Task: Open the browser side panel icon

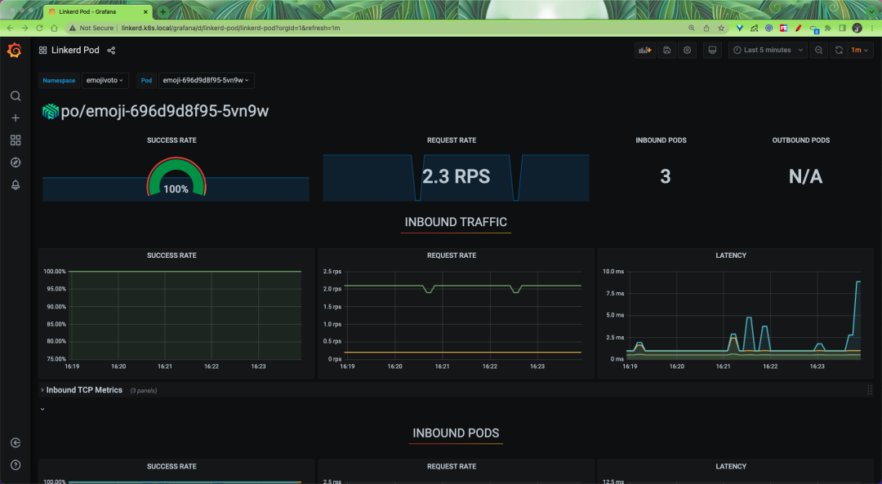Action: pos(842,28)
